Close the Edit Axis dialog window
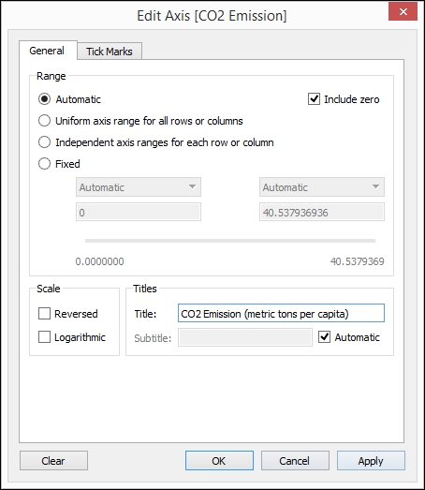The height and width of the screenshot is (490, 425). coord(403,12)
